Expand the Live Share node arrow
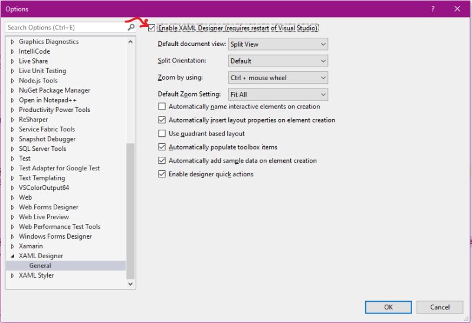This screenshot has width=472, height=323. tap(12, 61)
